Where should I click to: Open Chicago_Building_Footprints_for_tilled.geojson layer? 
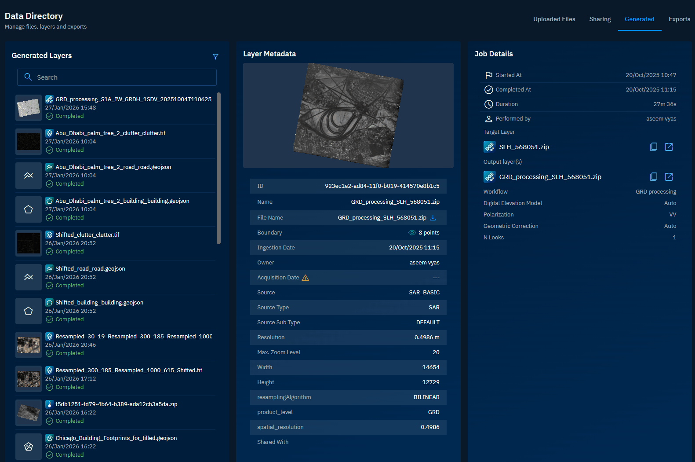coord(116,438)
